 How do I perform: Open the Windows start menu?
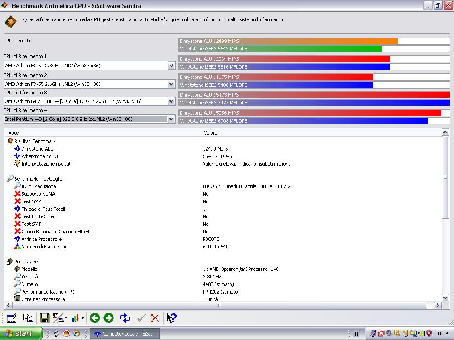coord(21,333)
